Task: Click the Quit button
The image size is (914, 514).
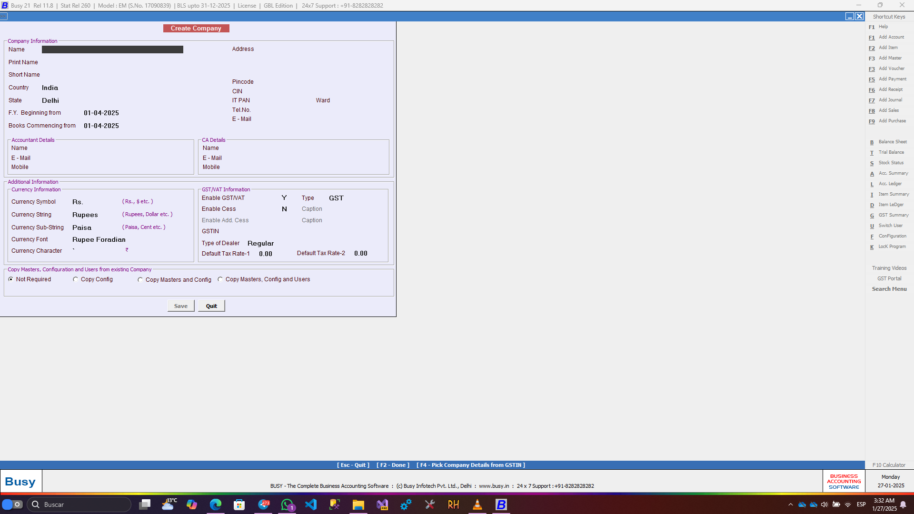Action: [x=211, y=306]
